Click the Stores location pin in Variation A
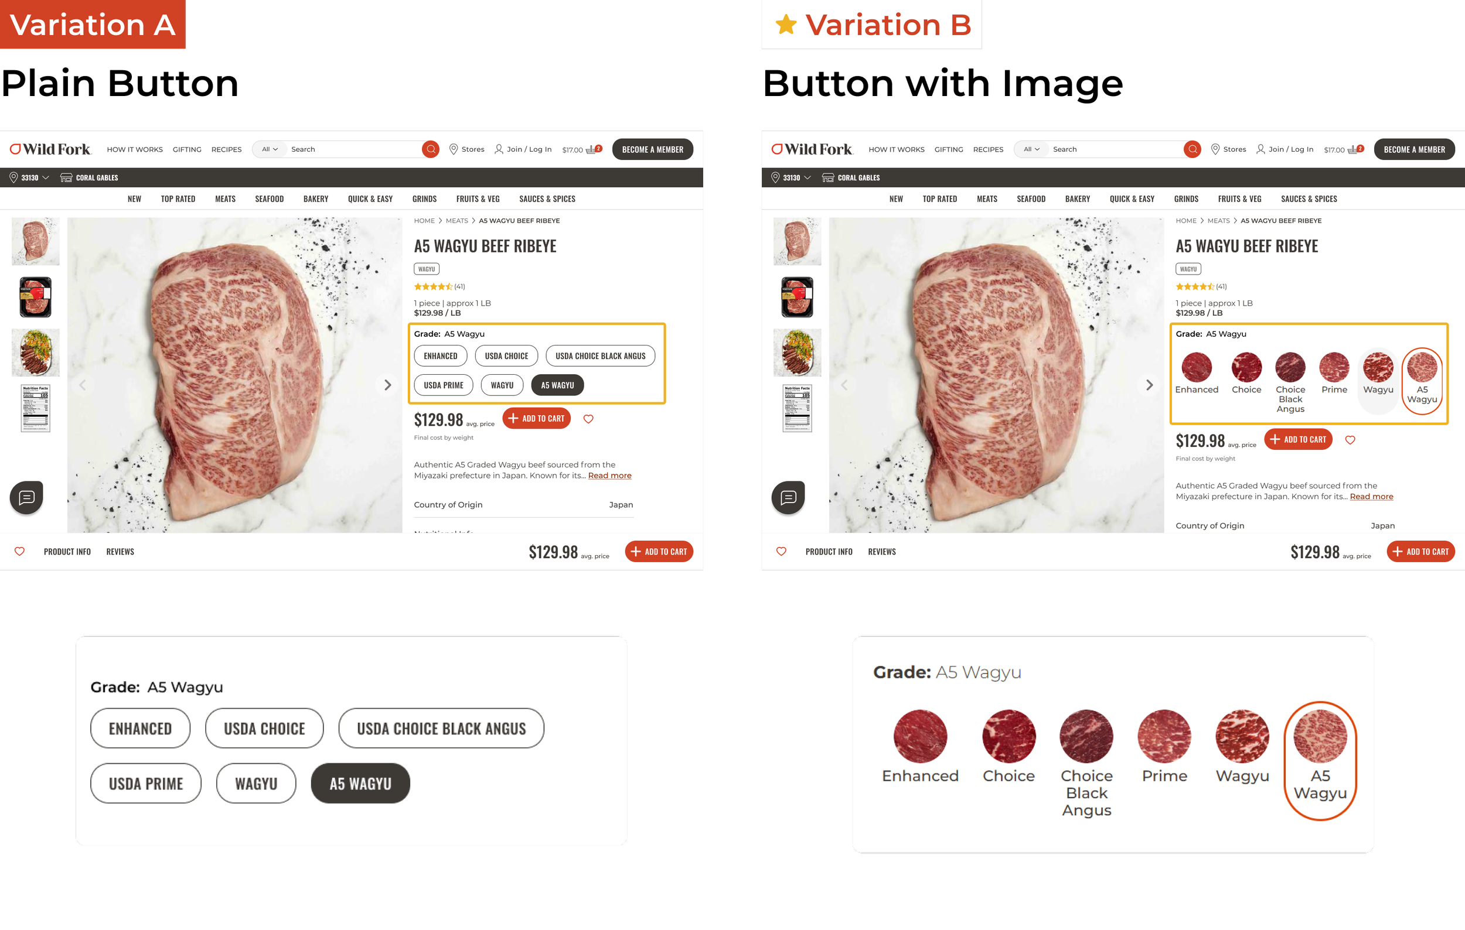This screenshot has height=930, width=1465. pos(453,149)
